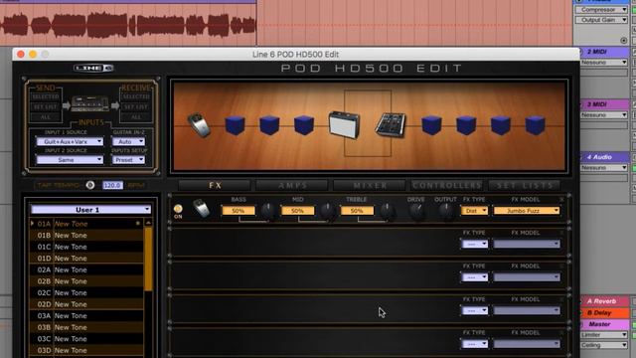Select the 2 MIDI track in DAW
The height and width of the screenshot is (358, 636).
pos(604,52)
